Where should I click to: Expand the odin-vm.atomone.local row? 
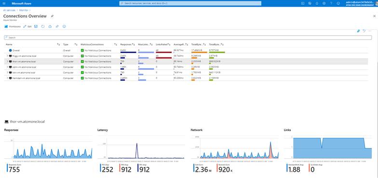7,67
